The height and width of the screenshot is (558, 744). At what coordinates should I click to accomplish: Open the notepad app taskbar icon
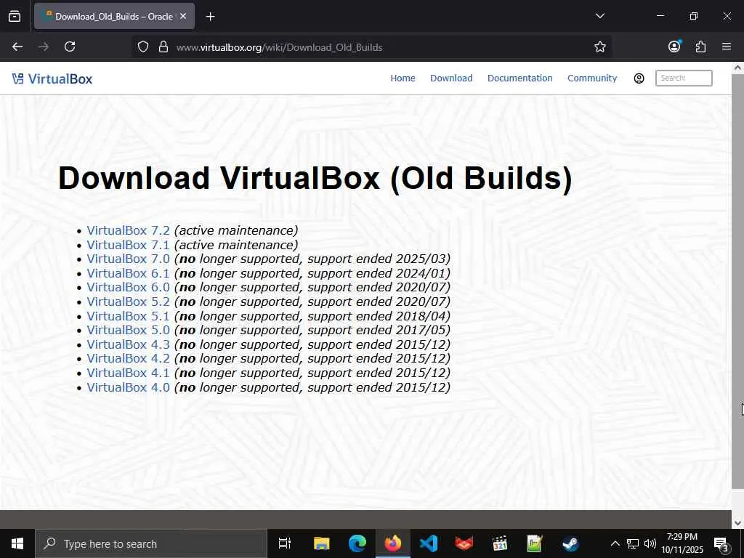[x=535, y=543]
